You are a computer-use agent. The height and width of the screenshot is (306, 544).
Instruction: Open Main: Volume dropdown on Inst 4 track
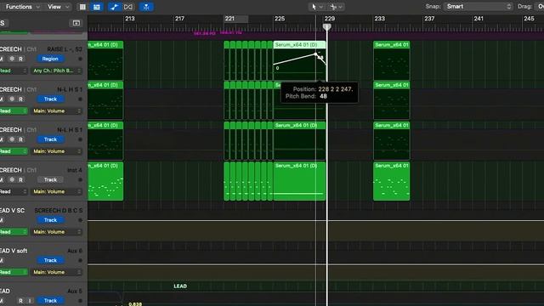click(57, 191)
